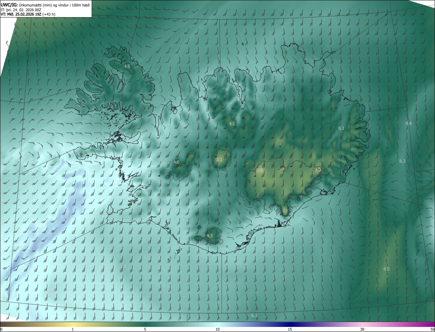Click the '50' tick on the color scale
Screen dimensions: 435x332
432,329
